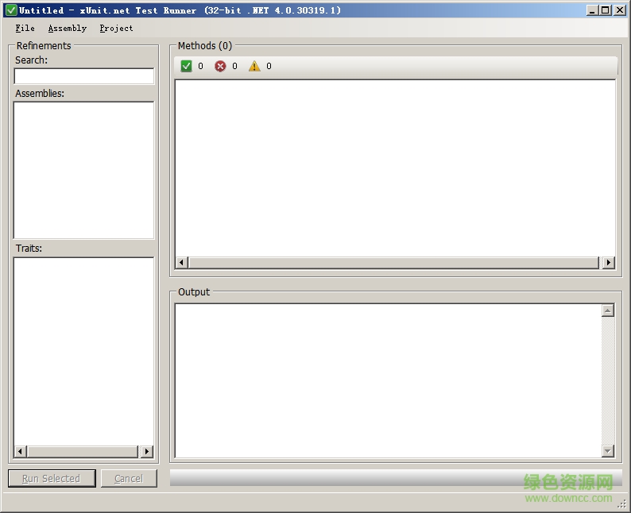Toggle the failed tests red X filter
631x513 pixels.
tap(220, 66)
